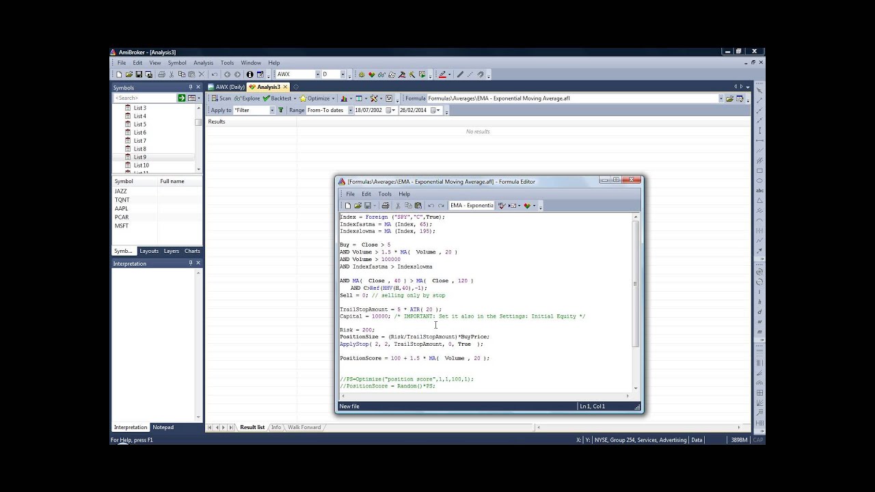Open the 26/02/2014 end date picker
The image size is (875, 492).
[x=435, y=110]
